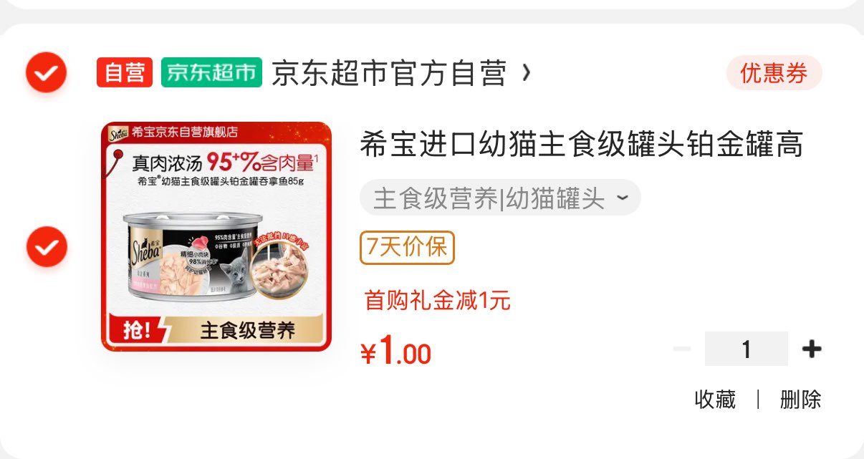Toggle the 京东超市官方自营 store selection checkbox
Viewport: 864px width, 459px height.
(x=47, y=72)
